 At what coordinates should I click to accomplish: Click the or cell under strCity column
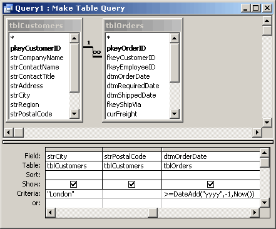tap(74, 203)
